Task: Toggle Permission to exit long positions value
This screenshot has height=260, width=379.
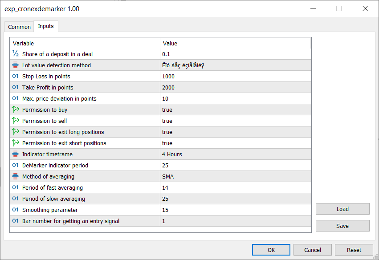Action: (167, 132)
